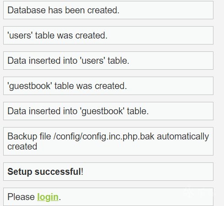Click the faint watermark near the login box
This screenshot has width=224, height=206.
tap(198, 192)
